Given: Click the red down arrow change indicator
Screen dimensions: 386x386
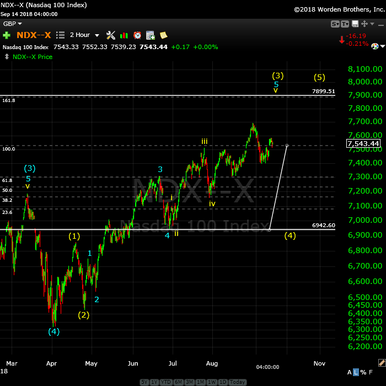Looking at the screenshot, I should (341, 40).
